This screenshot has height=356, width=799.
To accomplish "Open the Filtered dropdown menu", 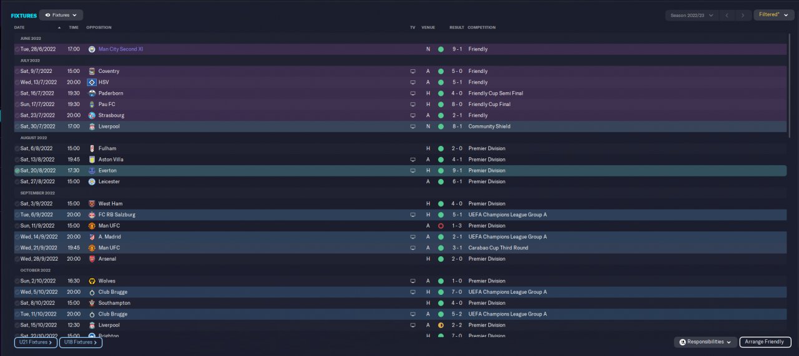I will (x=773, y=15).
